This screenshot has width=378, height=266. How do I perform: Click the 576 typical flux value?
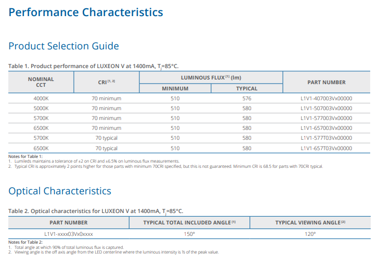tap(246, 99)
